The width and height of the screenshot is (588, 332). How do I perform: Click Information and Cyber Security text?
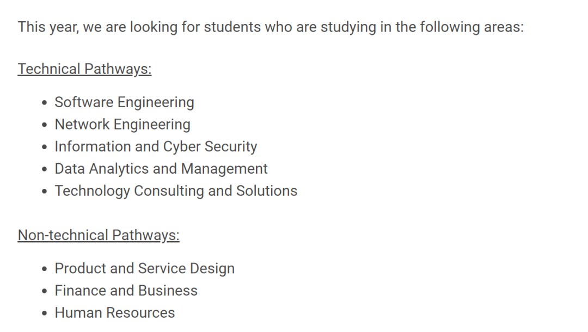coord(156,146)
